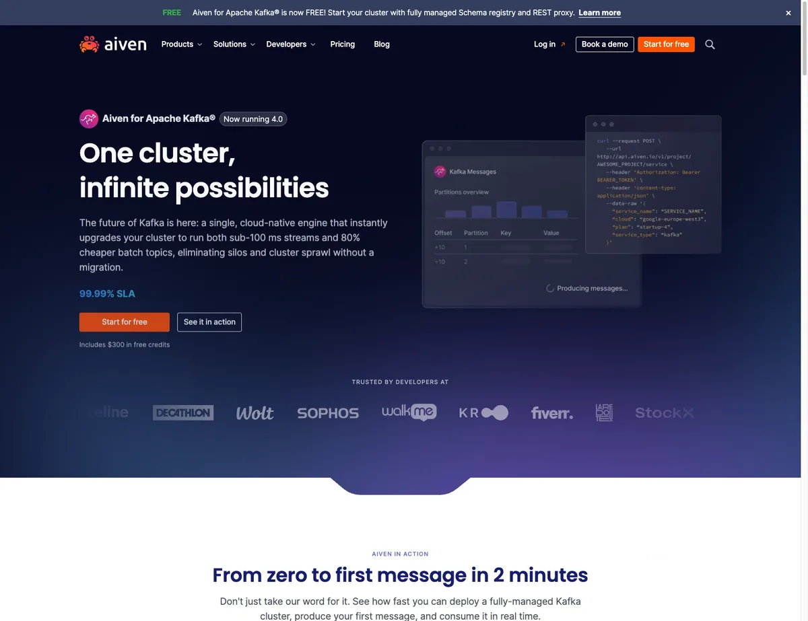Click the 99.99% SLA text
The width and height of the screenshot is (808, 621).
coord(107,294)
